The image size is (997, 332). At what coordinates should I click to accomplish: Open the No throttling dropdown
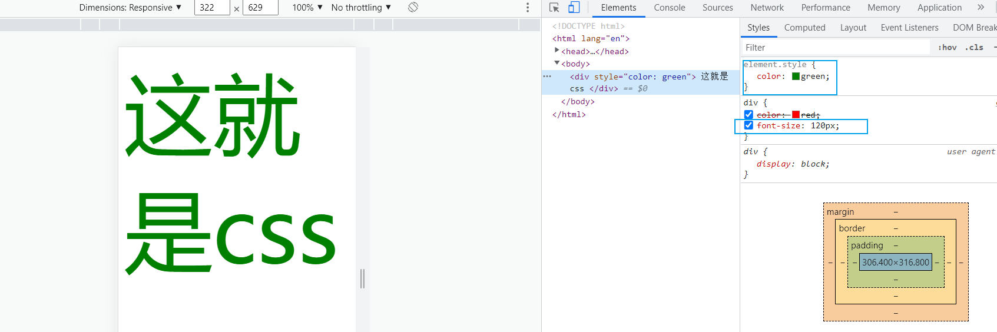(x=361, y=8)
